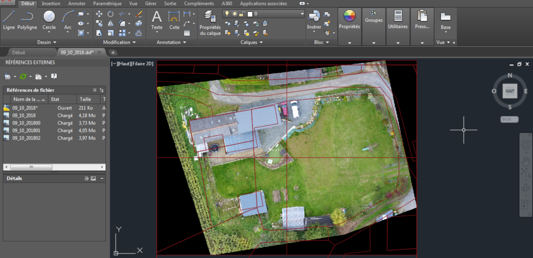
Task: Sort by Taille column header
Action: [88, 99]
